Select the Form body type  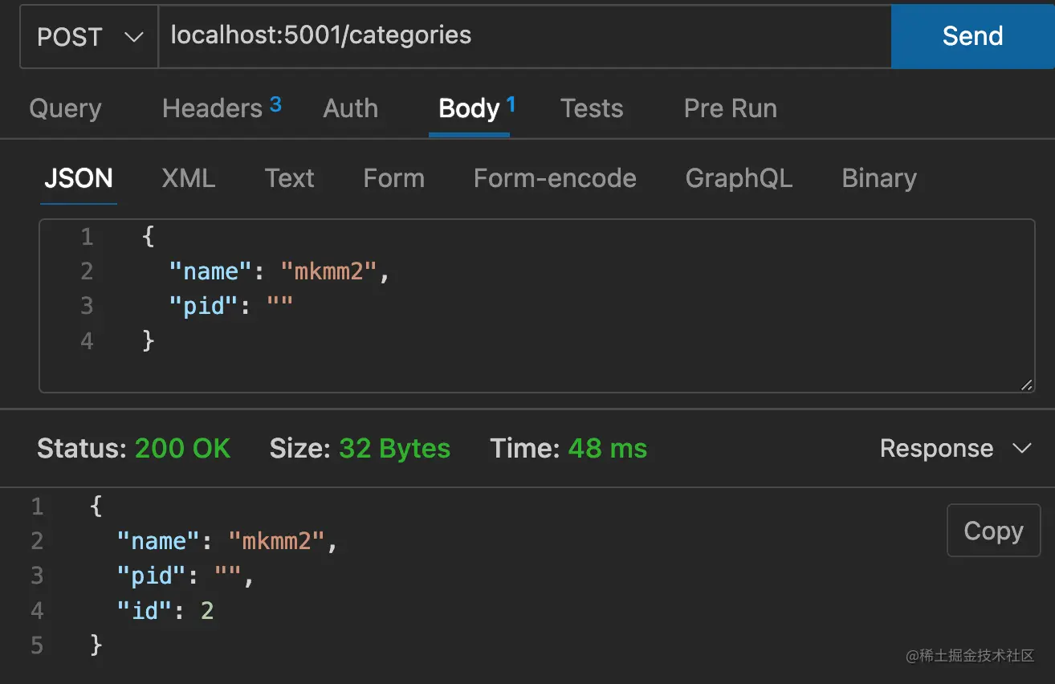(393, 178)
